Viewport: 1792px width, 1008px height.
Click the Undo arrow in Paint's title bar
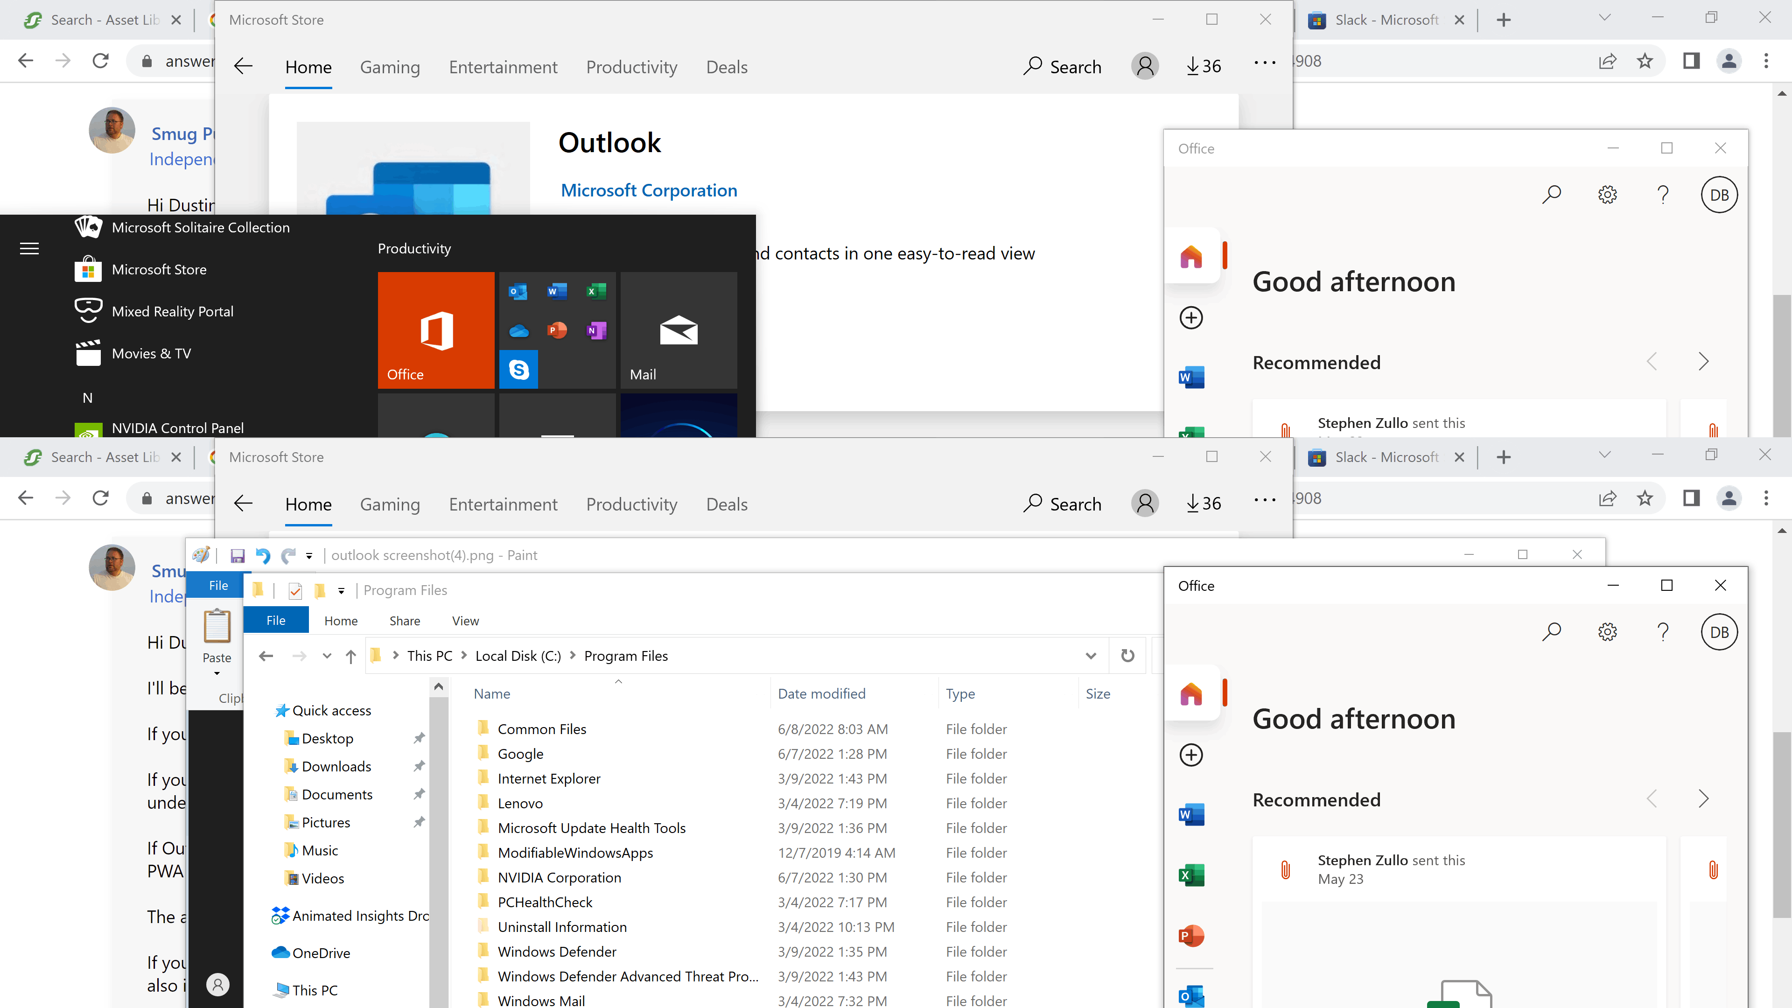click(263, 556)
